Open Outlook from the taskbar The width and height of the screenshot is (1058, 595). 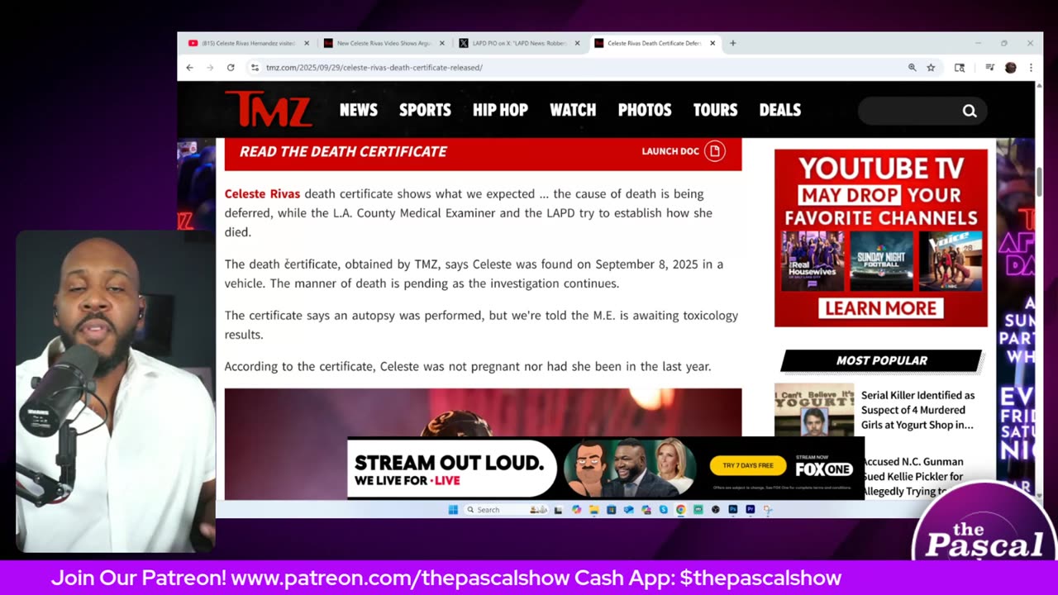point(628,510)
